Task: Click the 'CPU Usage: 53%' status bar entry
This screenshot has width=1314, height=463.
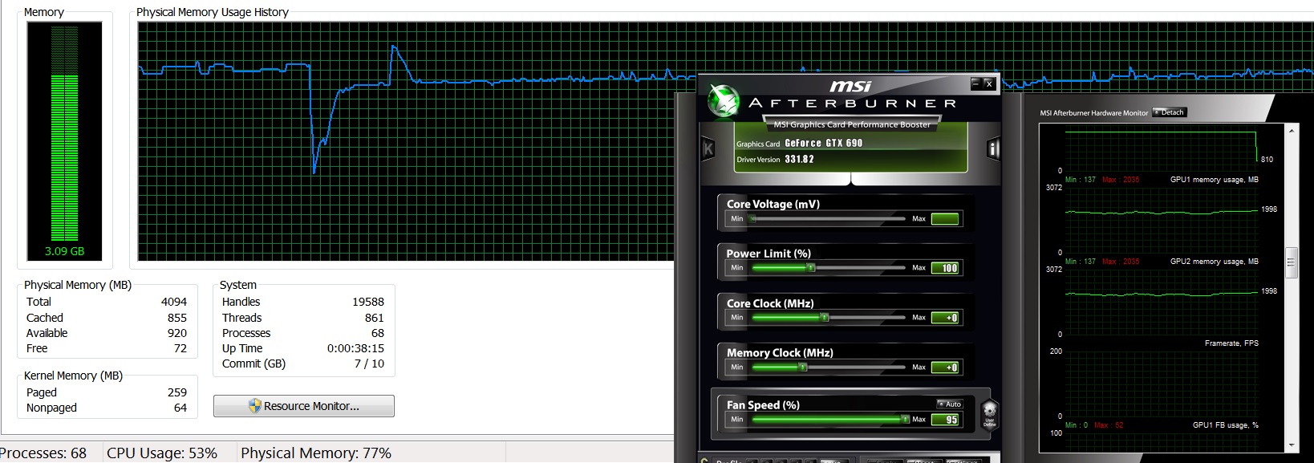Action: pyautogui.click(x=162, y=453)
